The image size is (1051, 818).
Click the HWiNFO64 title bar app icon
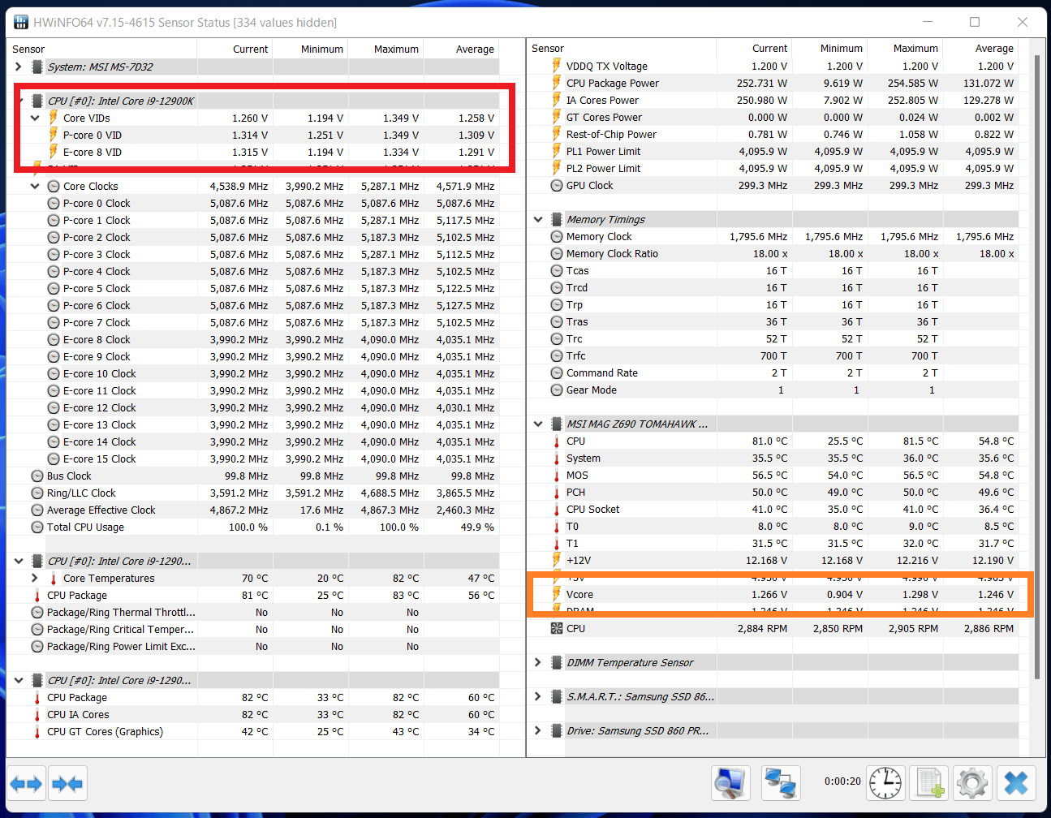(21, 22)
